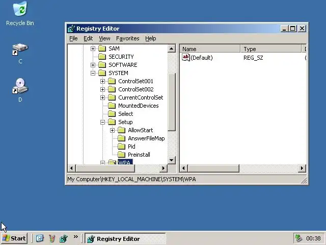Image resolution: width=326 pixels, height=245 pixels.
Task: Click the (Default) string value icon
Action: (x=185, y=57)
